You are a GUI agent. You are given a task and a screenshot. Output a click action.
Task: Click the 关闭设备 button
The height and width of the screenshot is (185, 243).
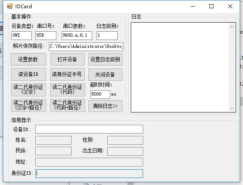[x=105, y=75]
